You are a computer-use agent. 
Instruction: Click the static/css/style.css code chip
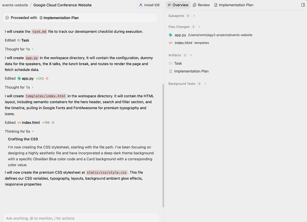pos(107,172)
